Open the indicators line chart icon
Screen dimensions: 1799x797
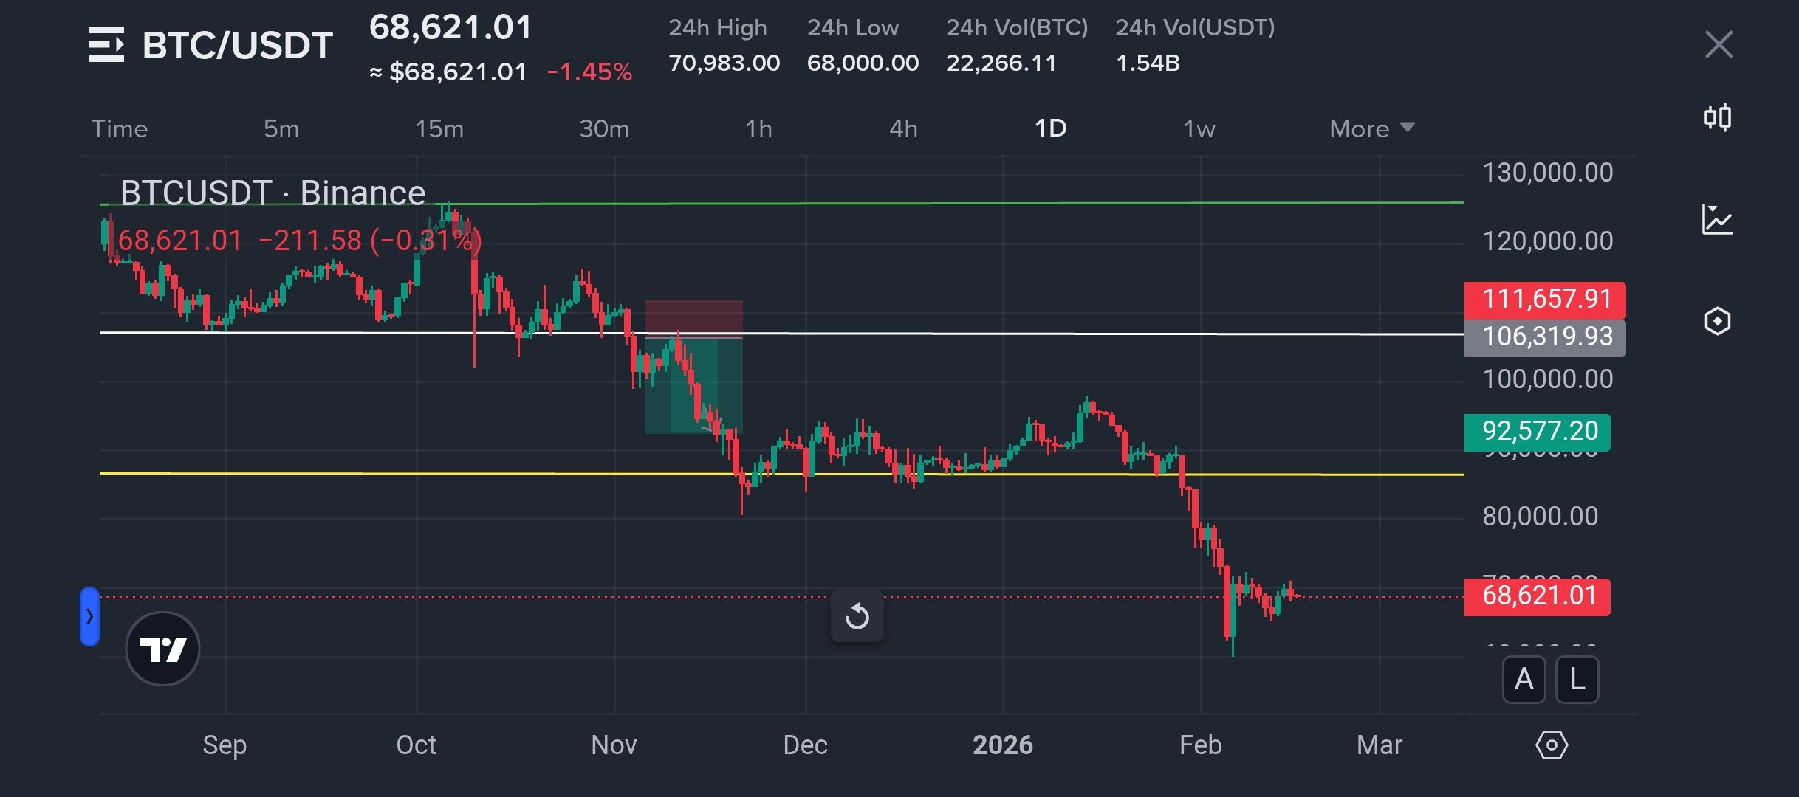pos(1718,220)
